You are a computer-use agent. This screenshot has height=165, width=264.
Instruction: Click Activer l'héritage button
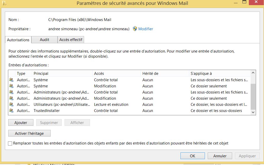[29, 133]
